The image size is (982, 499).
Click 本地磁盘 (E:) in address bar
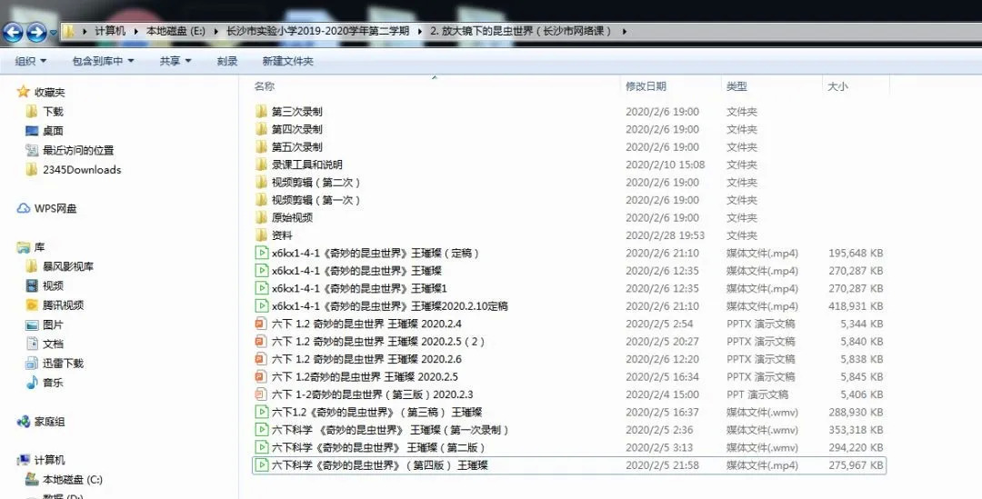point(175,31)
